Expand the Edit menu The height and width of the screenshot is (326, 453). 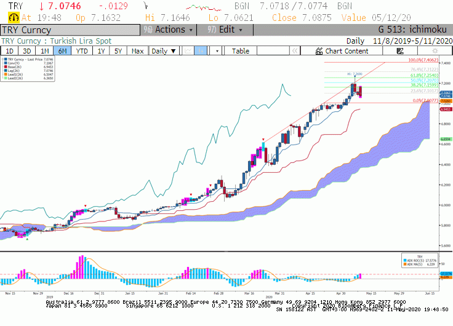pyautogui.click(x=225, y=30)
